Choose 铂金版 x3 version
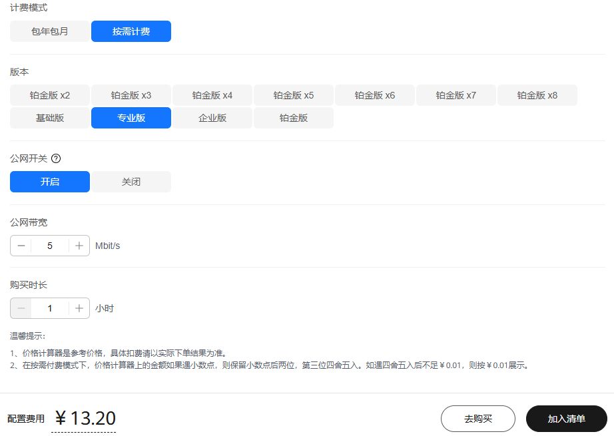Viewport: 614px width, 436px height. point(131,95)
